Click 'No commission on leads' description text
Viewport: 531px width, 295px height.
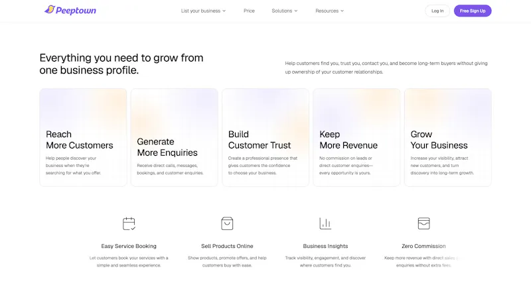pyautogui.click(x=346, y=166)
